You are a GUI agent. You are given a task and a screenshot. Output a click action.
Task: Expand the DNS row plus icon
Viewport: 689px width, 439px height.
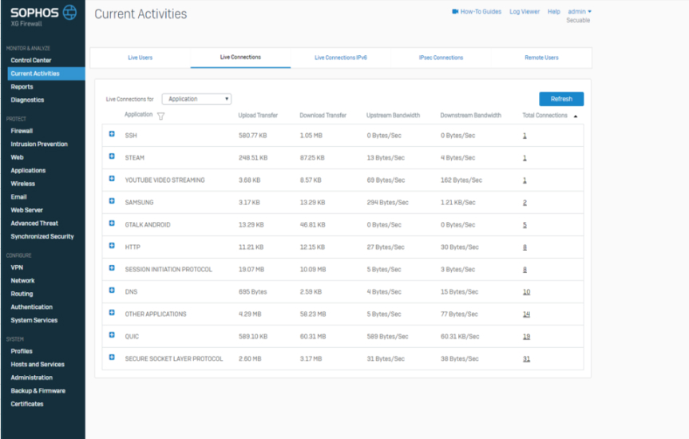click(112, 291)
